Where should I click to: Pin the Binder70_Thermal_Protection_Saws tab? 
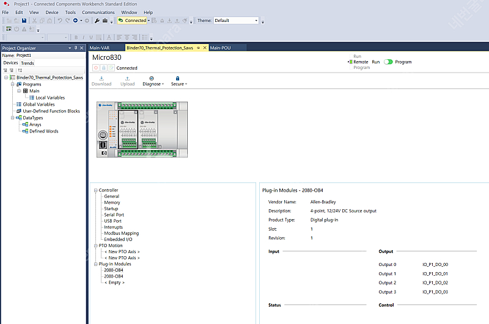(x=198, y=48)
